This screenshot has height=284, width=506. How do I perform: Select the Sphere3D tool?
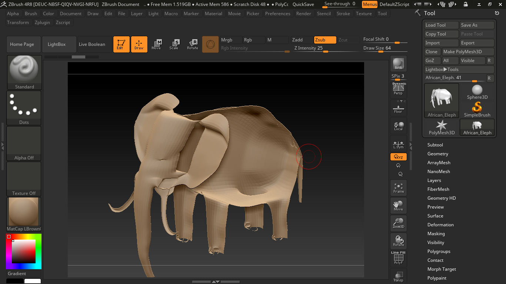477,92
